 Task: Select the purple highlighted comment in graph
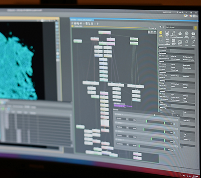pos(123,106)
